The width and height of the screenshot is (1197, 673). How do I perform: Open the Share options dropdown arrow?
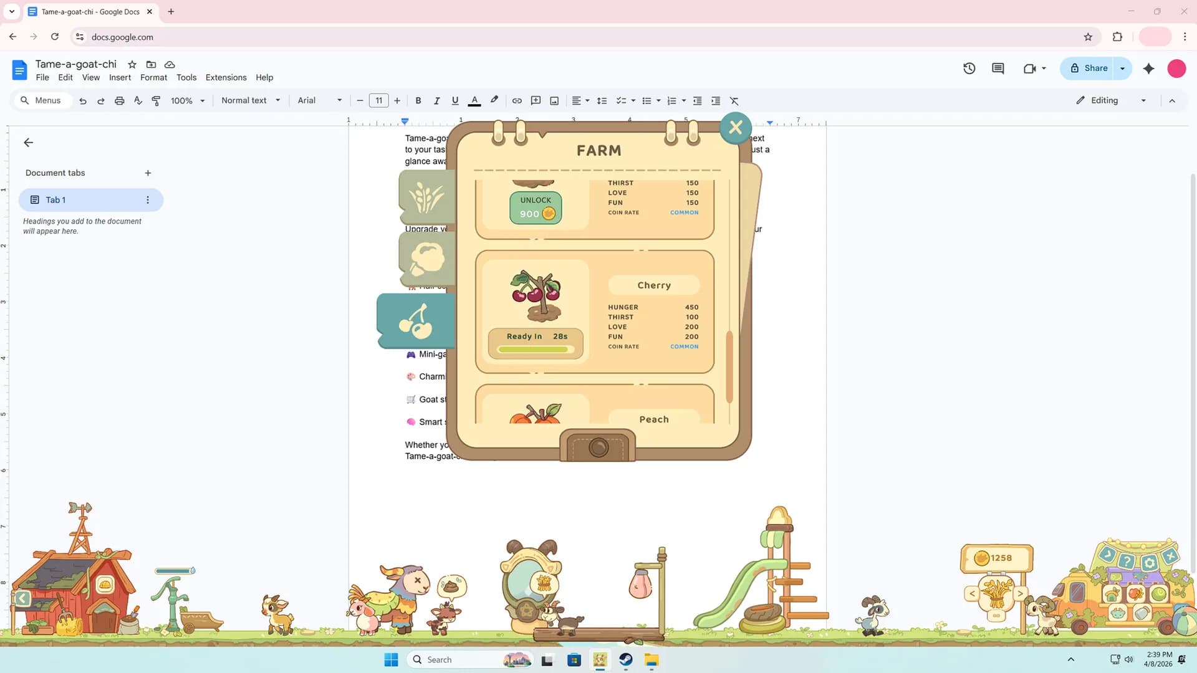click(x=1123, y=69)
